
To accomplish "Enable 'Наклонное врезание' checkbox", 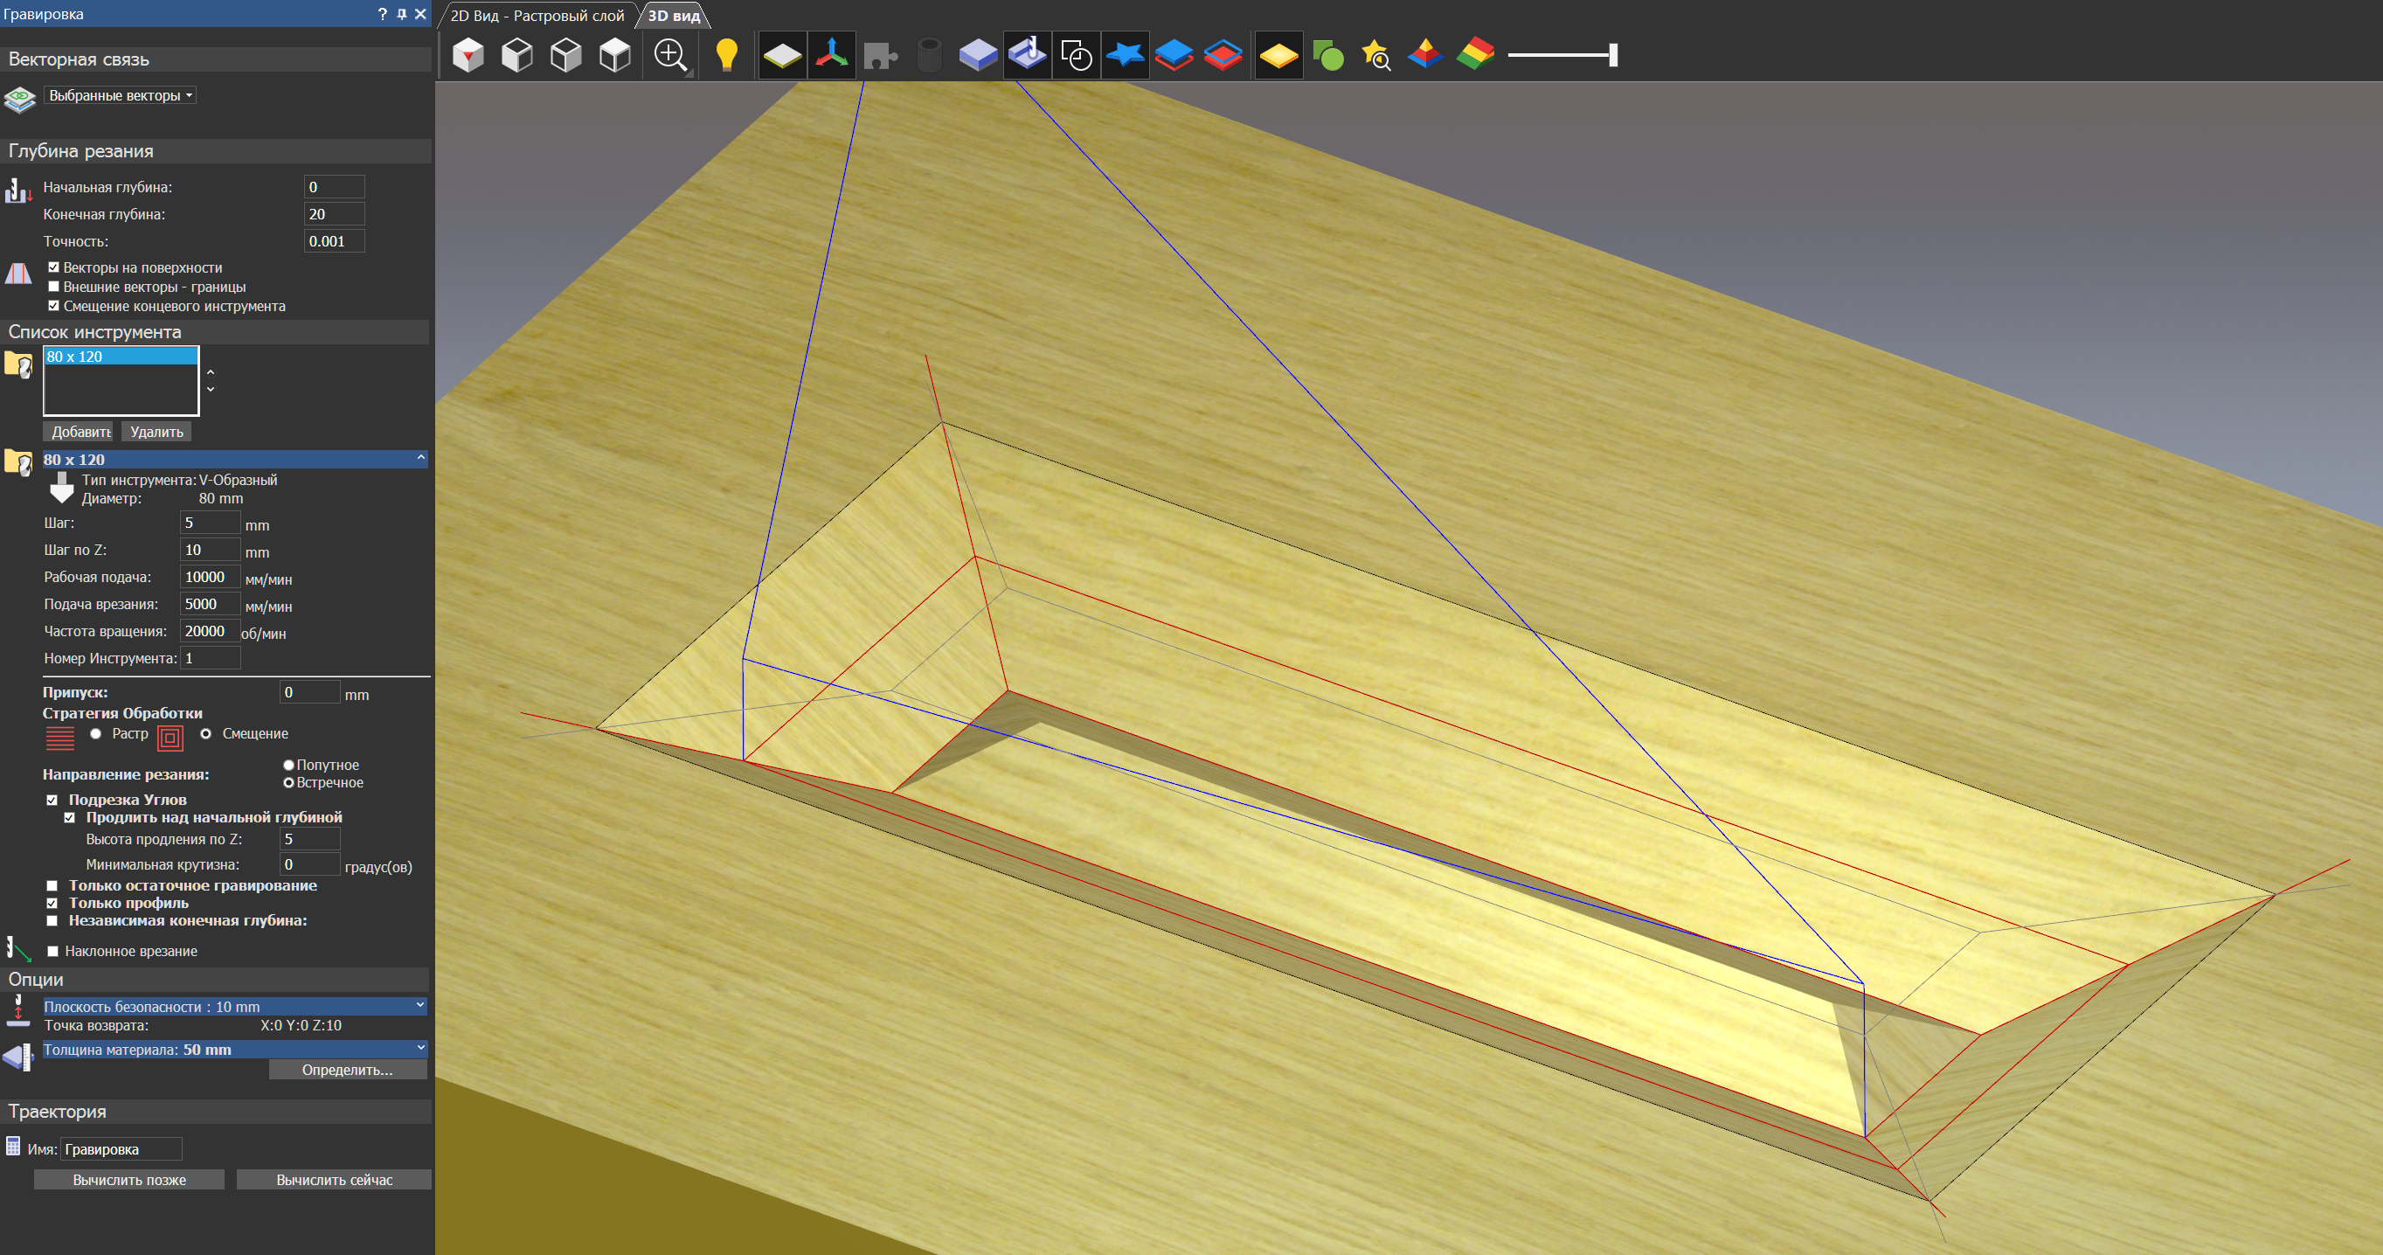I will click(53, 951).
